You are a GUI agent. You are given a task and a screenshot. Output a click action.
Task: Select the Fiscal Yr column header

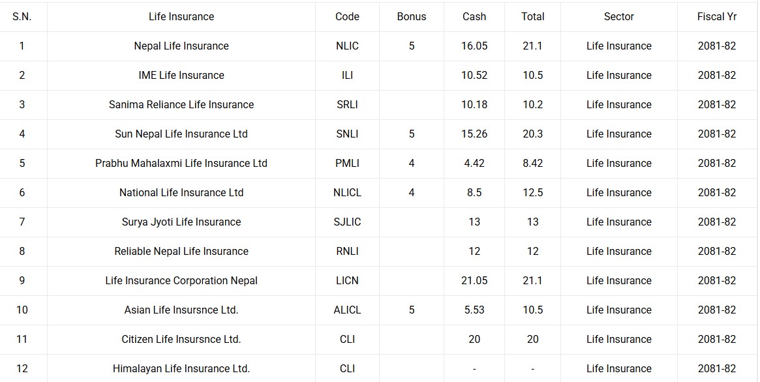(x=716, y=16)
